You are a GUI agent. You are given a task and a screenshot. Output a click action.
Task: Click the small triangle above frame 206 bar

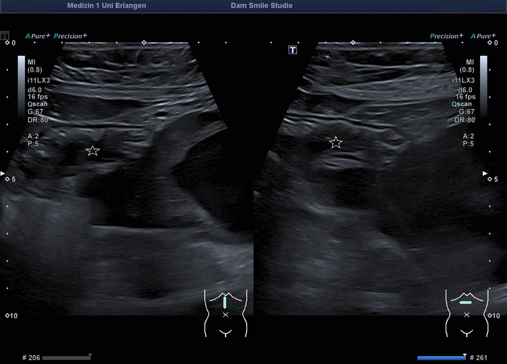coord(90,355)
